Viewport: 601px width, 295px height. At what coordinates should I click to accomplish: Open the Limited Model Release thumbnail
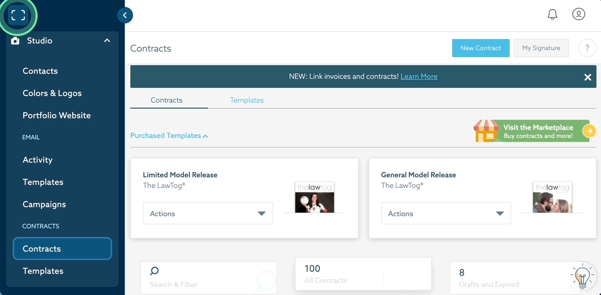(314, 197)
